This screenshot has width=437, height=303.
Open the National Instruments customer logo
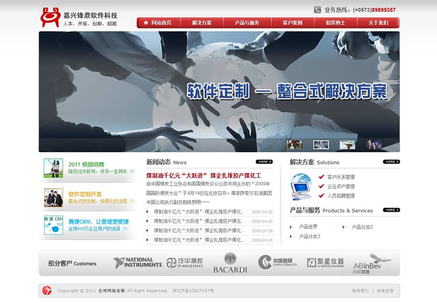tap(134, 263)
